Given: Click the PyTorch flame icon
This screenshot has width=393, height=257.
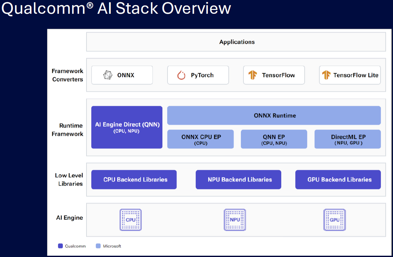Looking at the screenshot, I should (181, 75).
